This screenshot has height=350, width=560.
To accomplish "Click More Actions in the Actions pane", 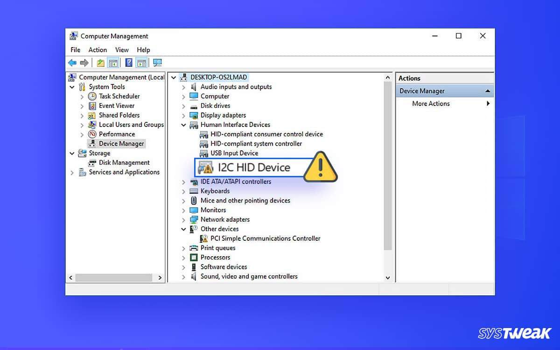I will coord(431,104).
